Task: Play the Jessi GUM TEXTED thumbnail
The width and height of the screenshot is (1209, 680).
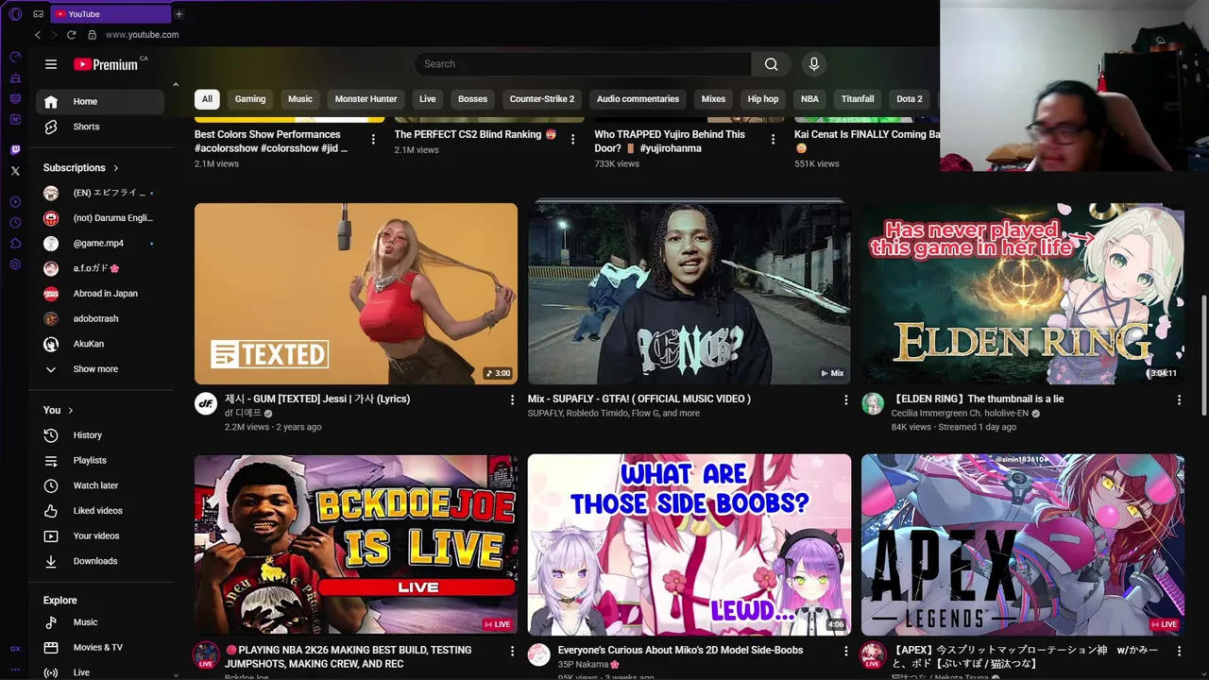Action: [x=356, y=294]
